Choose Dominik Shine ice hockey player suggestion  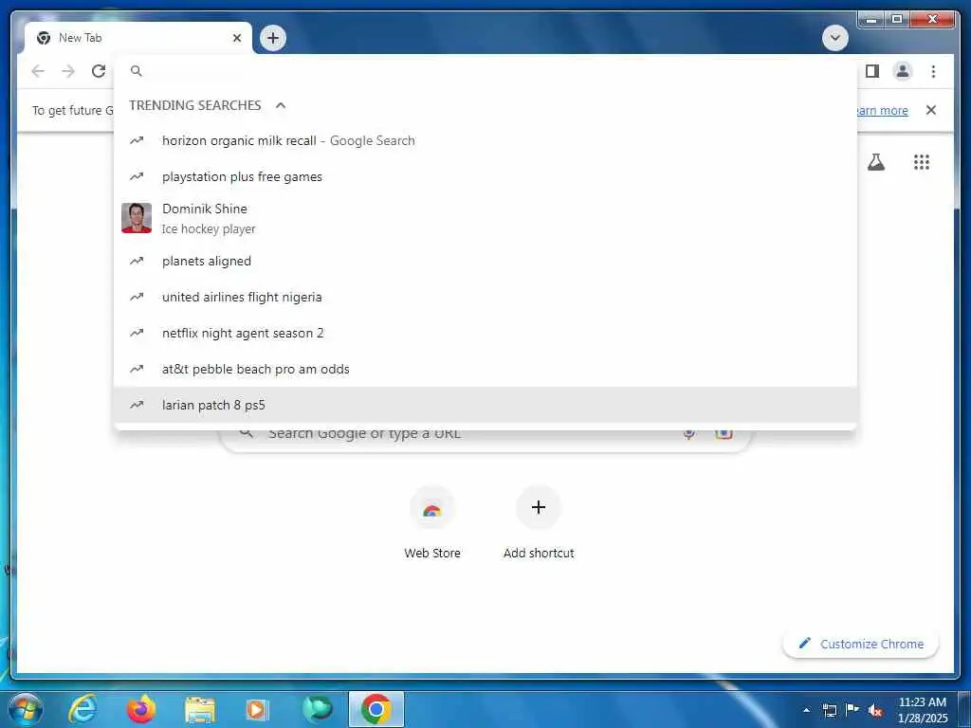[485, 219]
